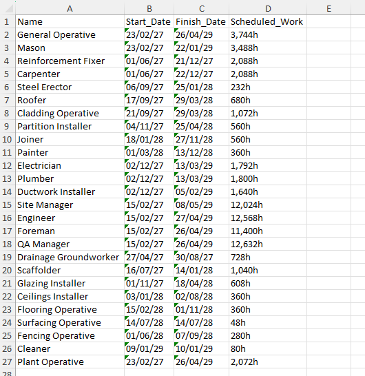
Task: Click the 80h scheduled work cell
Action: (x=268, y=348)
